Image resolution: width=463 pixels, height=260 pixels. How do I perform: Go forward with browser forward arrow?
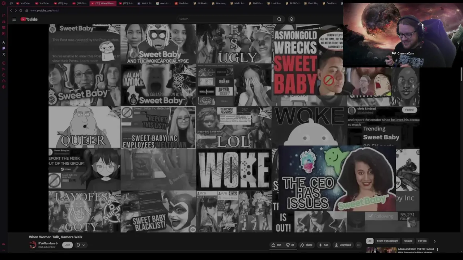16,10
